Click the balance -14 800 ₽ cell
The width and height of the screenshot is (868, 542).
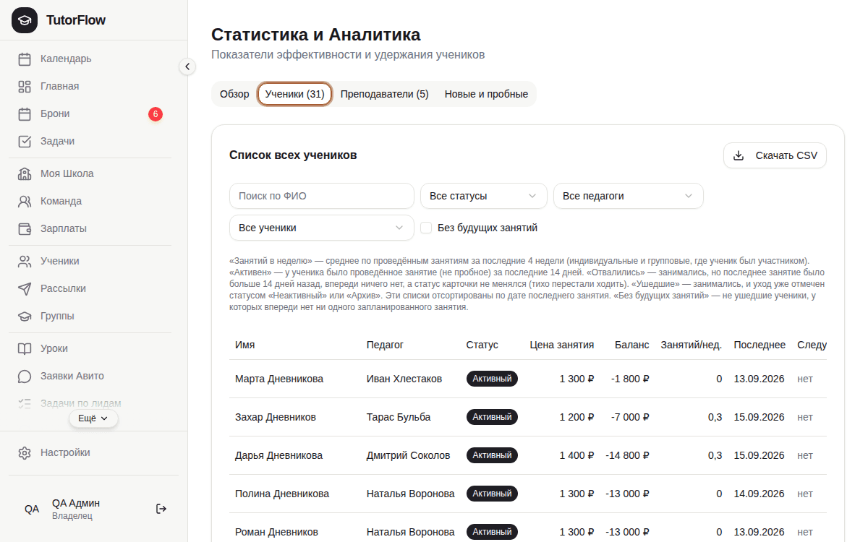(x=628, y=455)
